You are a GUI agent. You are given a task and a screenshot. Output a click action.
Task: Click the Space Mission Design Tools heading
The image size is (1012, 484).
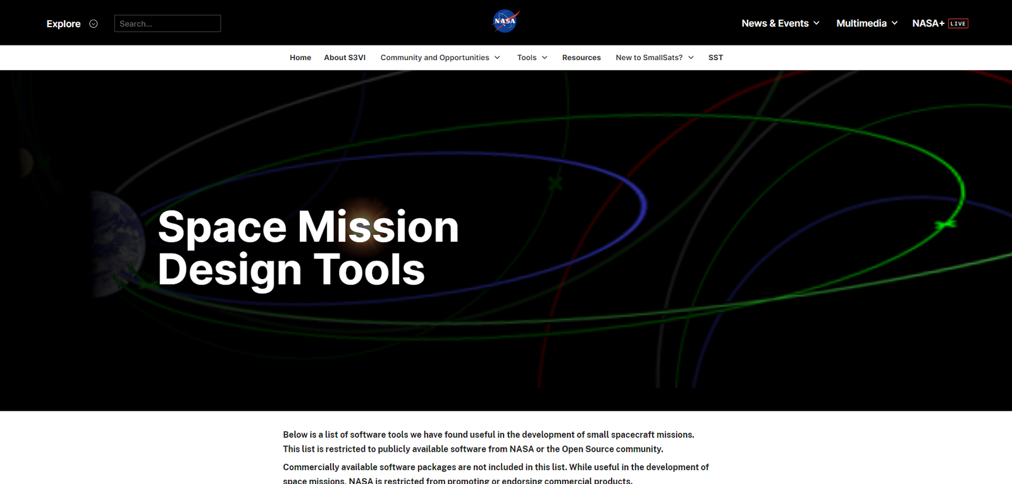(308, 248)
